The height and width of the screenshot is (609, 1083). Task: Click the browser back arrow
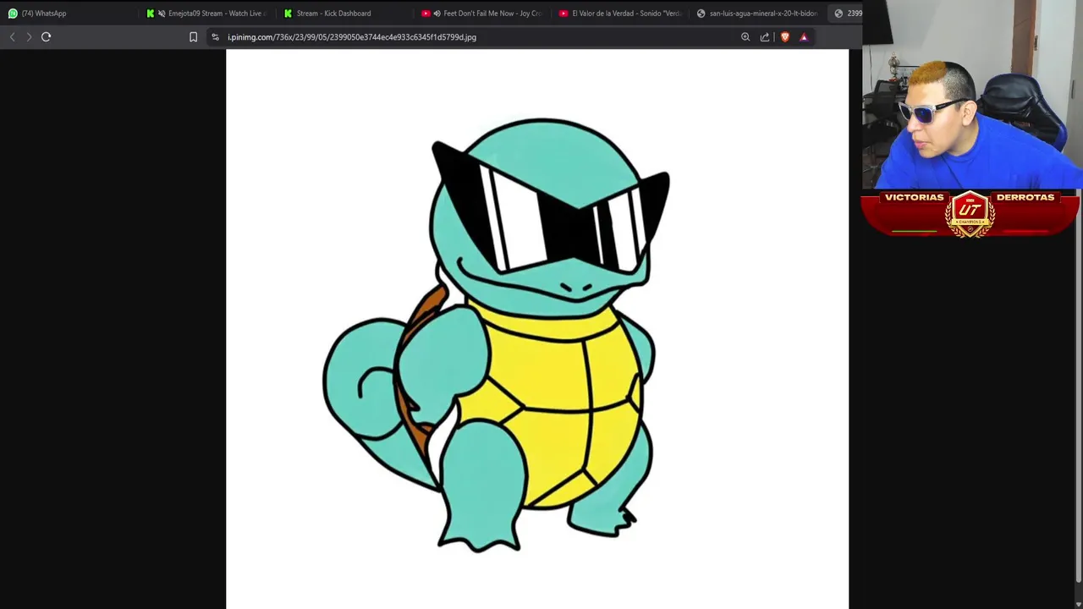point(12,37)
